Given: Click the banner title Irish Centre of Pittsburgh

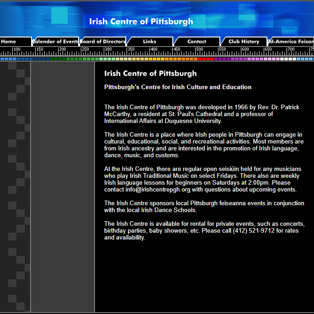Looking at the screenshot, I should tap(141, 21).
